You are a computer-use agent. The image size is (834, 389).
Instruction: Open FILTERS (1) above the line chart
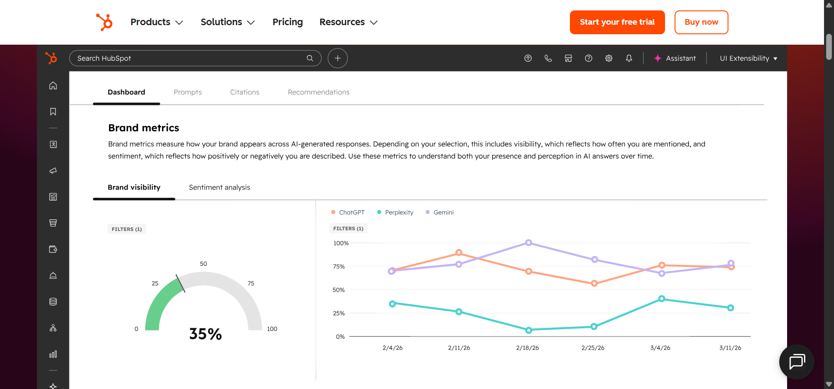[348, 229]
